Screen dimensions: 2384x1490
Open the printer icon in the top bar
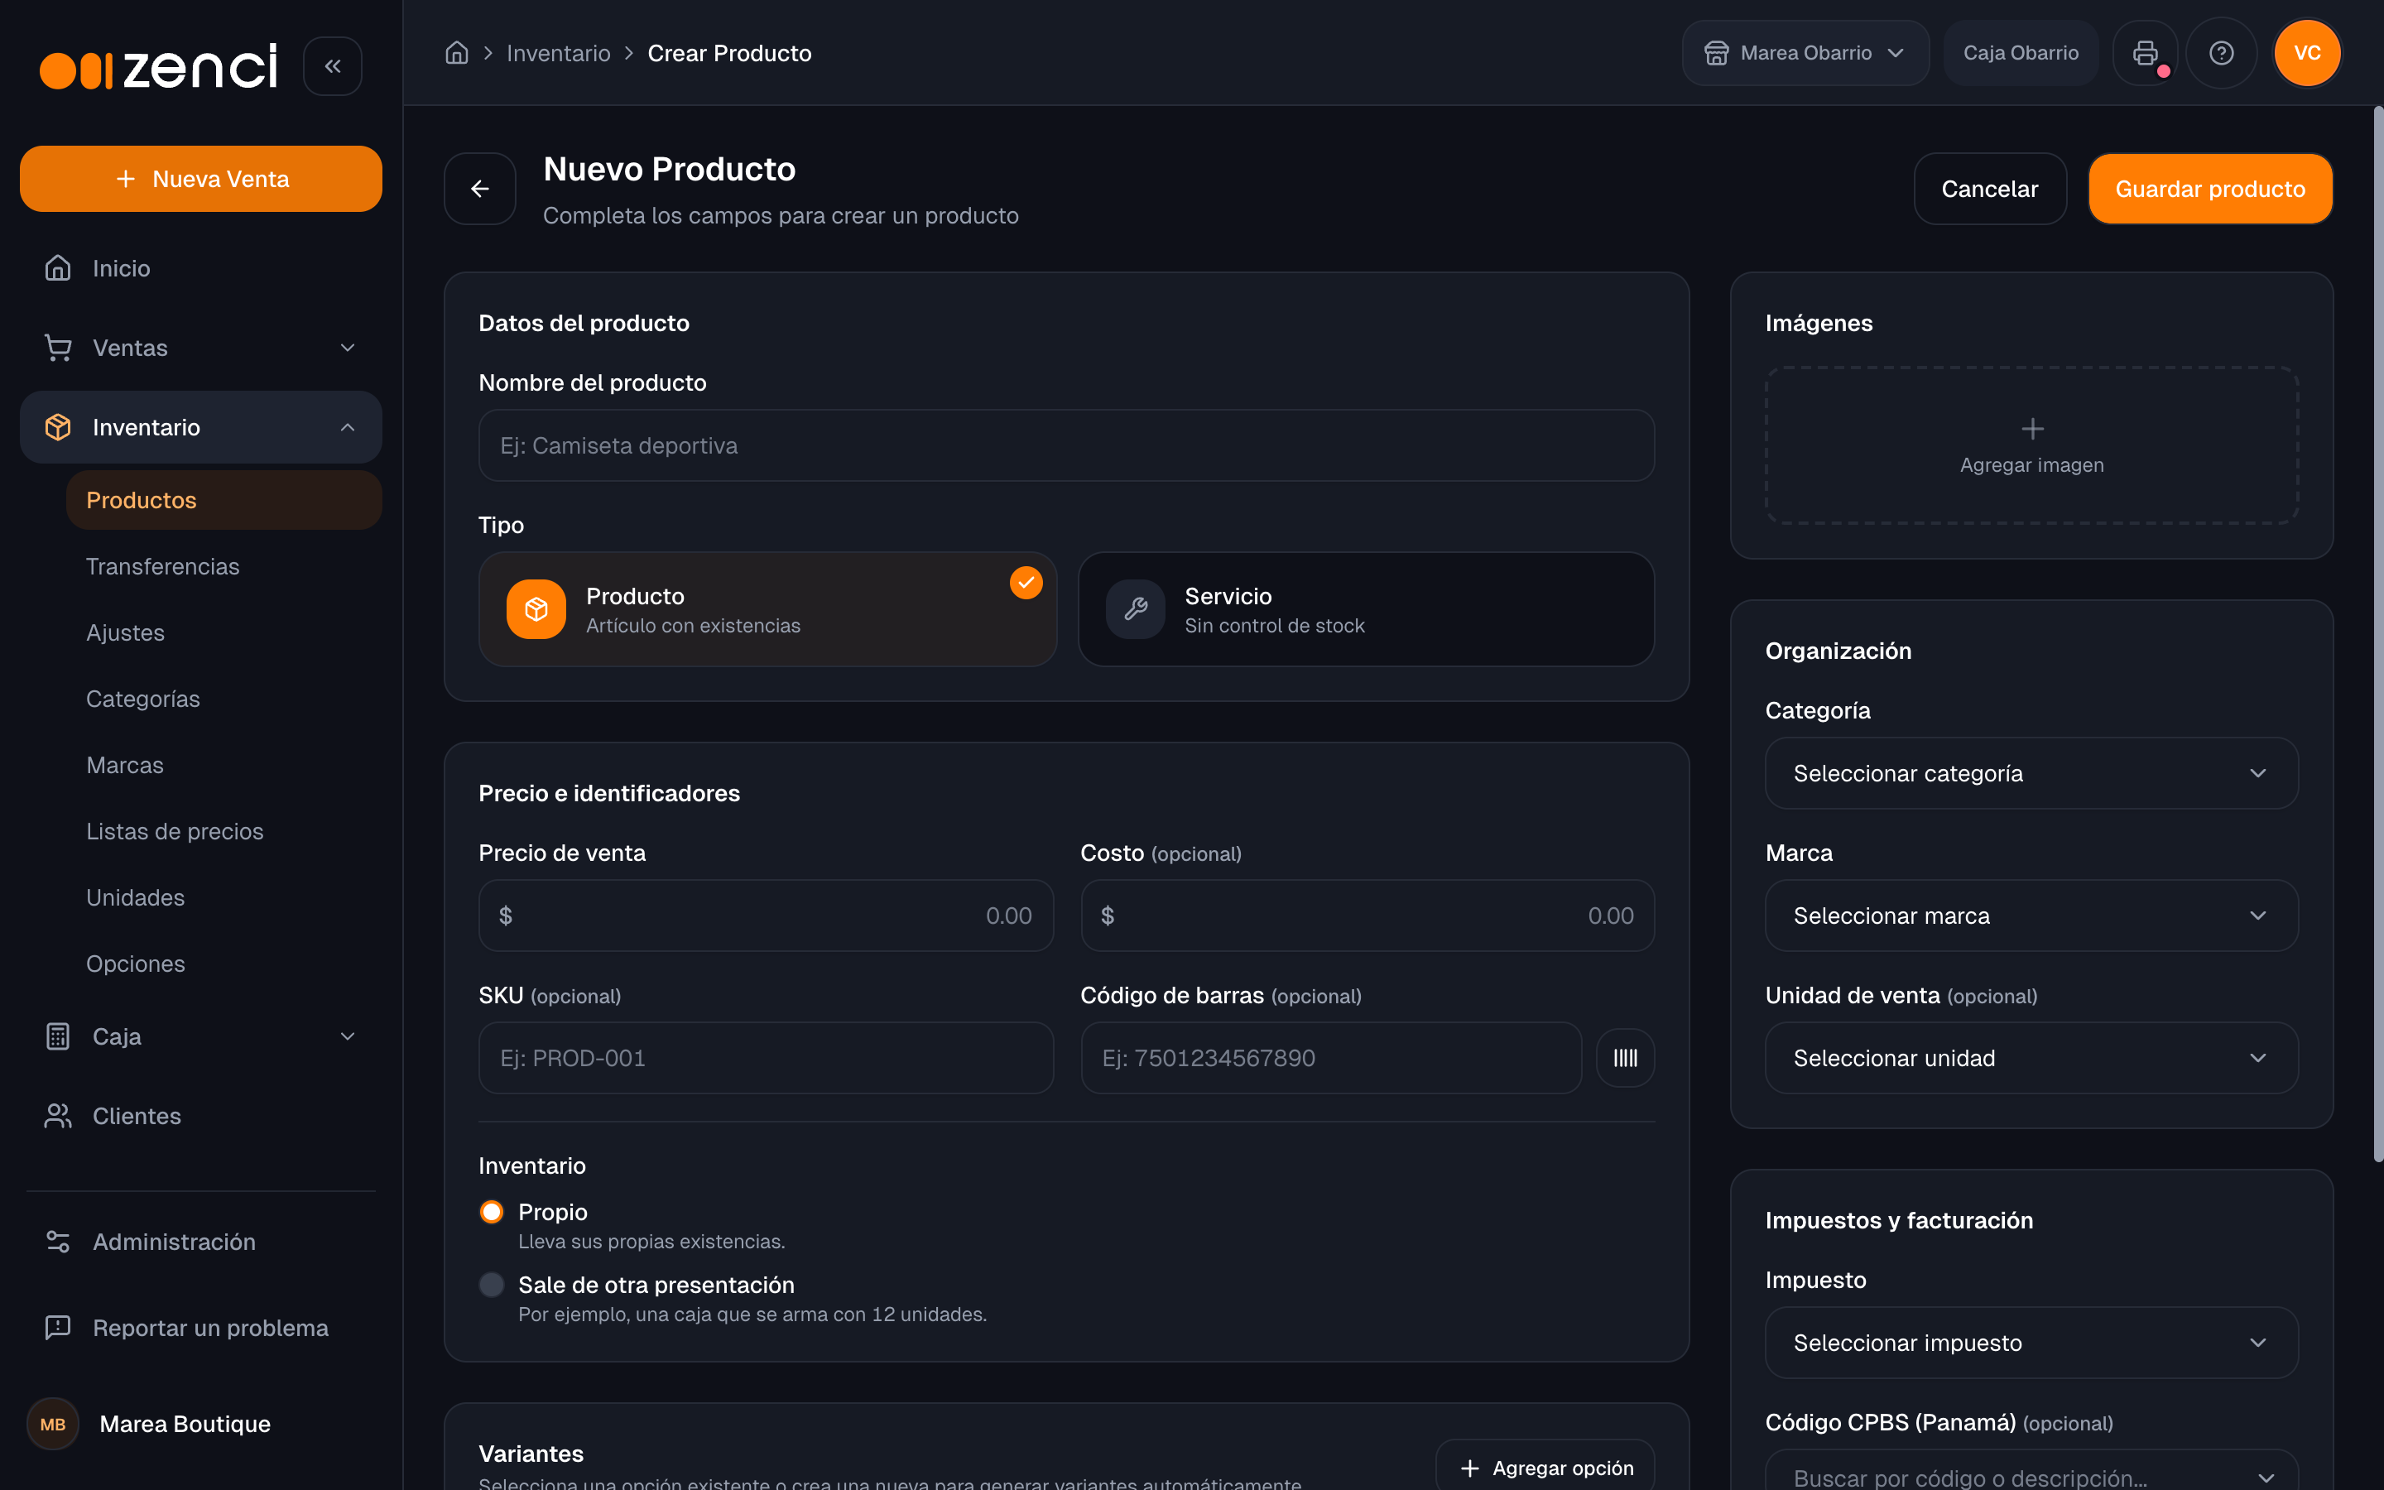2145,53
